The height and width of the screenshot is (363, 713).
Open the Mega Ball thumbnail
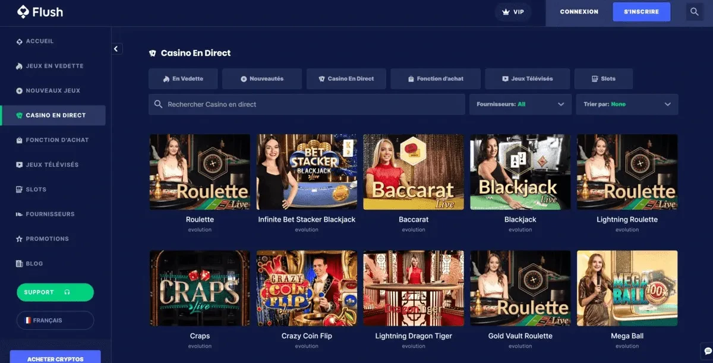pyautogui.click(x=627, y=288)
